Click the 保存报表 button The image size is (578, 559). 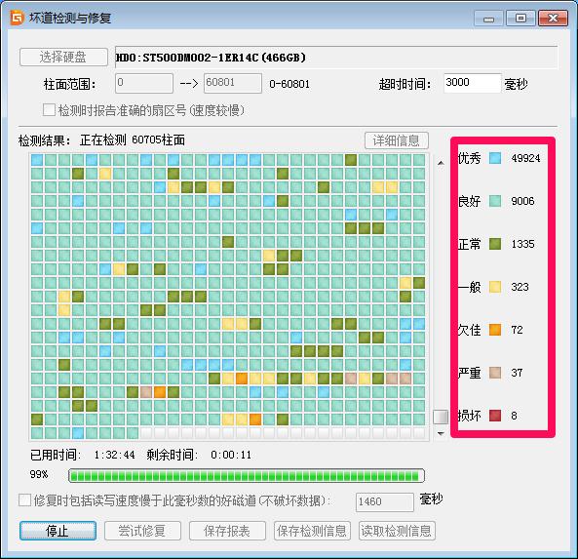(227, 531)
